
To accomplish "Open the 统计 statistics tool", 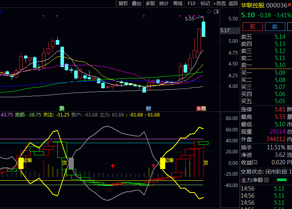I will 164,4.
